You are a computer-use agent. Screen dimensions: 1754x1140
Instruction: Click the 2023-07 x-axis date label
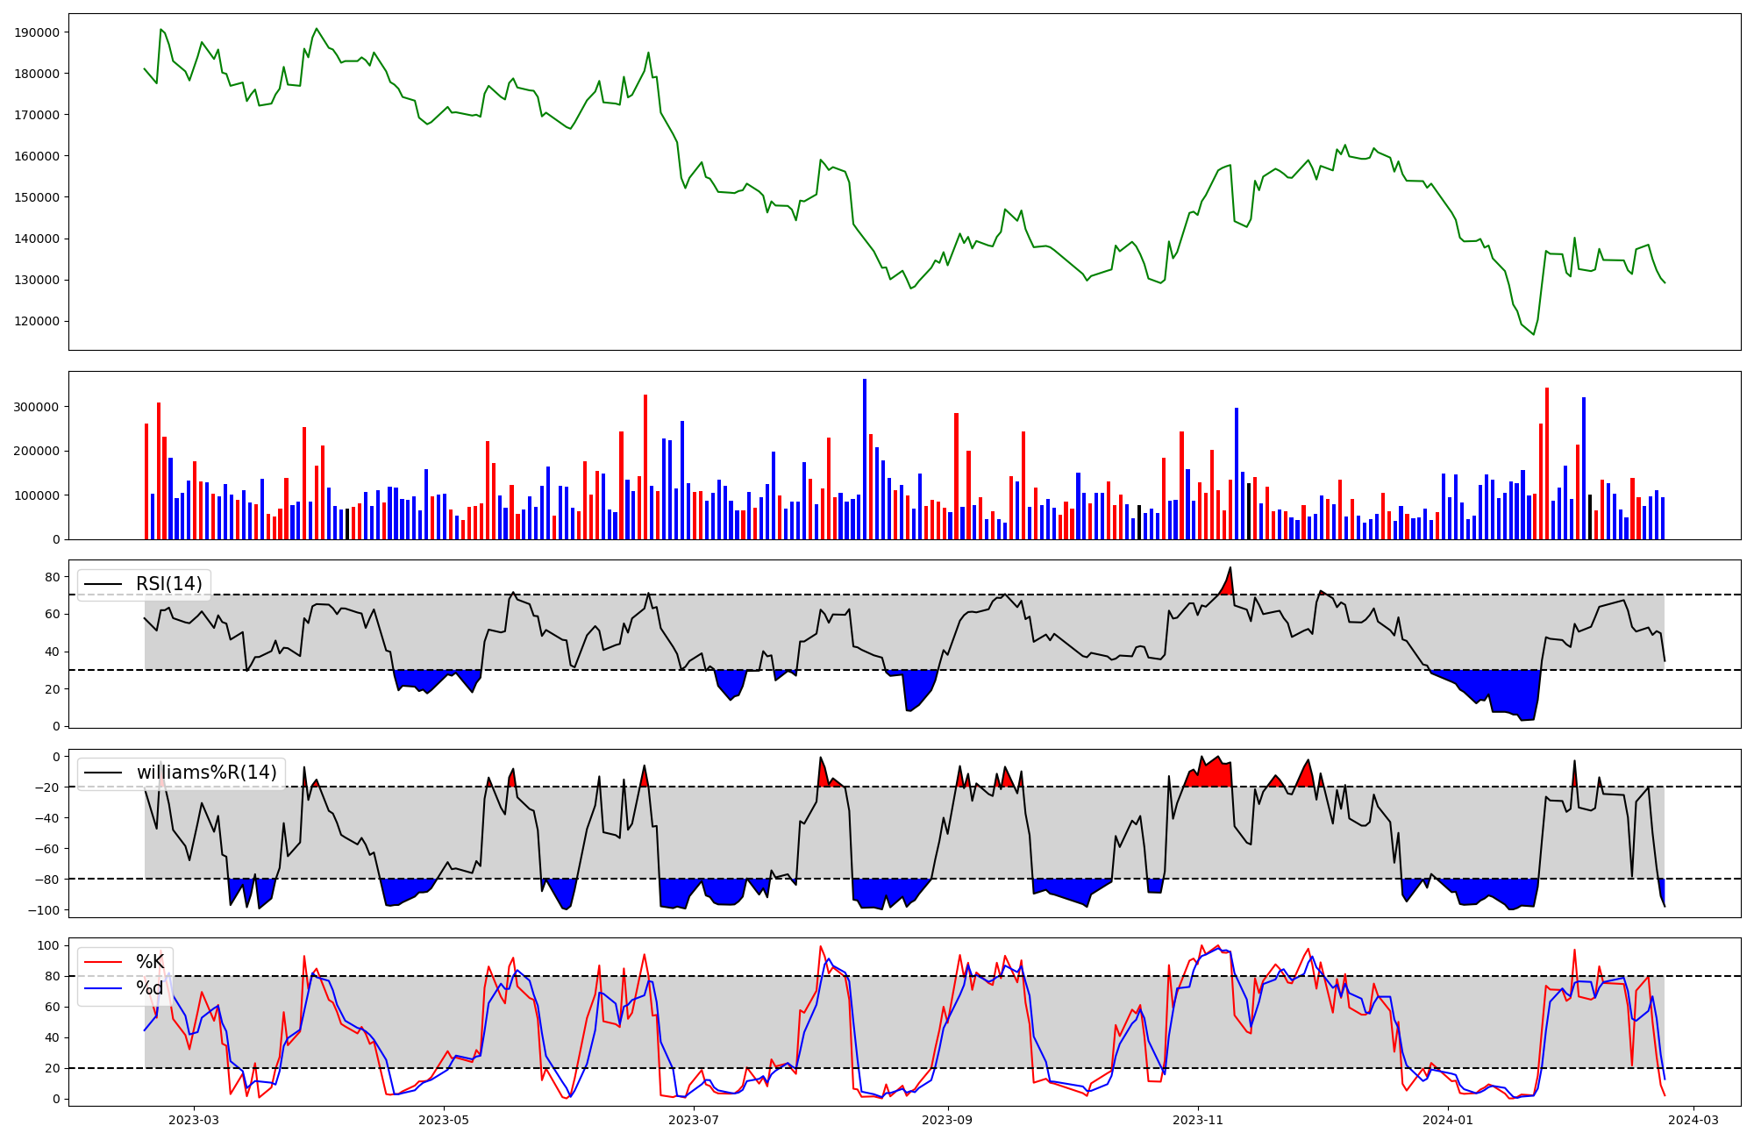coord(694,1120)
